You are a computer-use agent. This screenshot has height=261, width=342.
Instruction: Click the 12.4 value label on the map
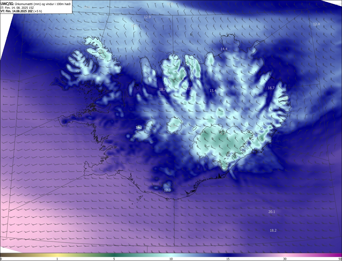[316, 24]
